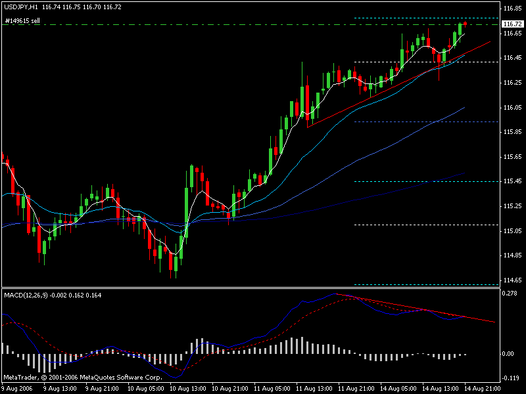Click the 0.278 value on the MACD scale
This screenshot has width=526, height=394.
point(510,294)
